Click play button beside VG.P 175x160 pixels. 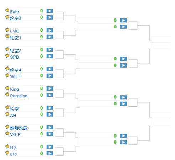(x=50, y=134)
